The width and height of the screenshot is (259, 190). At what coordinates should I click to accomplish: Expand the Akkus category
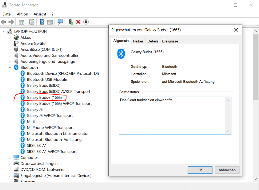(x=10, y=38)
